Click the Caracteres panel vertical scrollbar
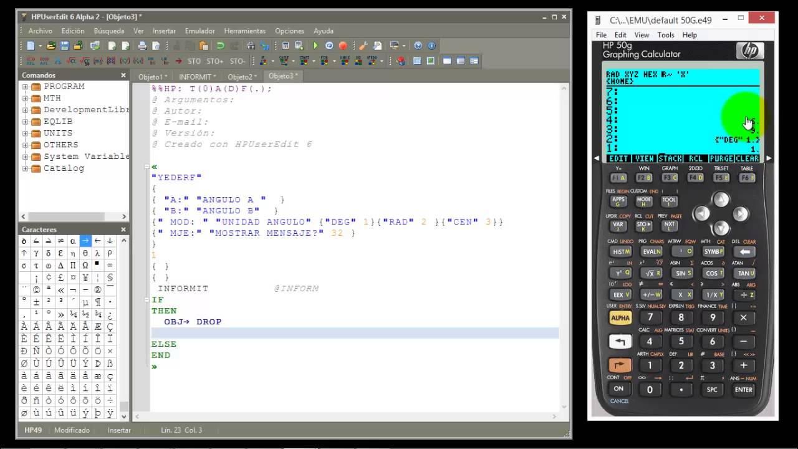 click(124, 327)
